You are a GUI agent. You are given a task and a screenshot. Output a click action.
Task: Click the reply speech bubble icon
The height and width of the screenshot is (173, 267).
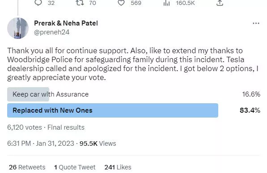(x=38, y=3)
